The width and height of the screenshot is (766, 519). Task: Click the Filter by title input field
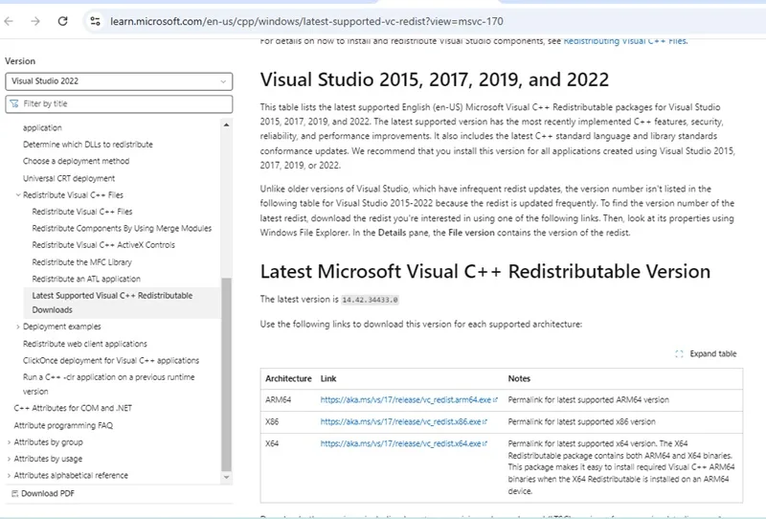[119, 103]
